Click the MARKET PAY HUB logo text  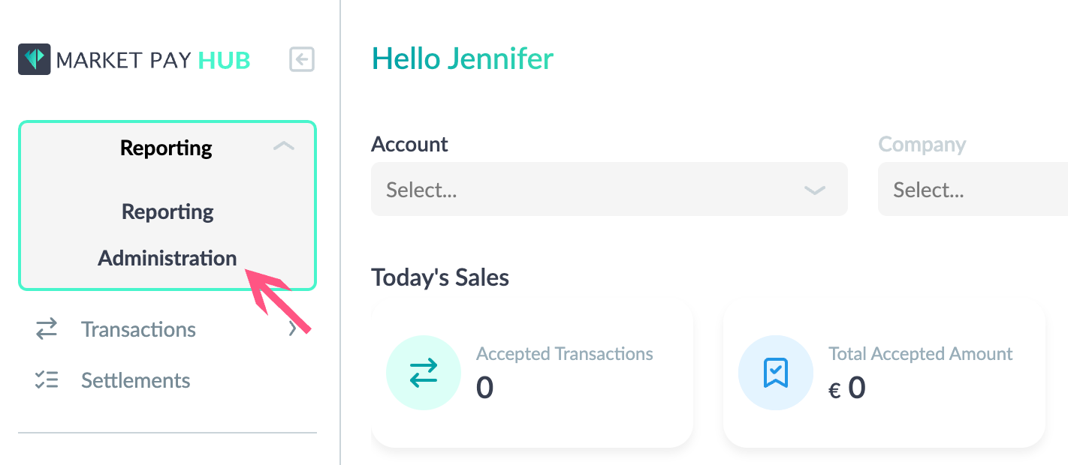click(153, 60)
